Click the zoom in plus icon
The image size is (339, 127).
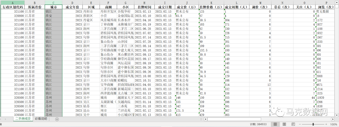point(326,124)
